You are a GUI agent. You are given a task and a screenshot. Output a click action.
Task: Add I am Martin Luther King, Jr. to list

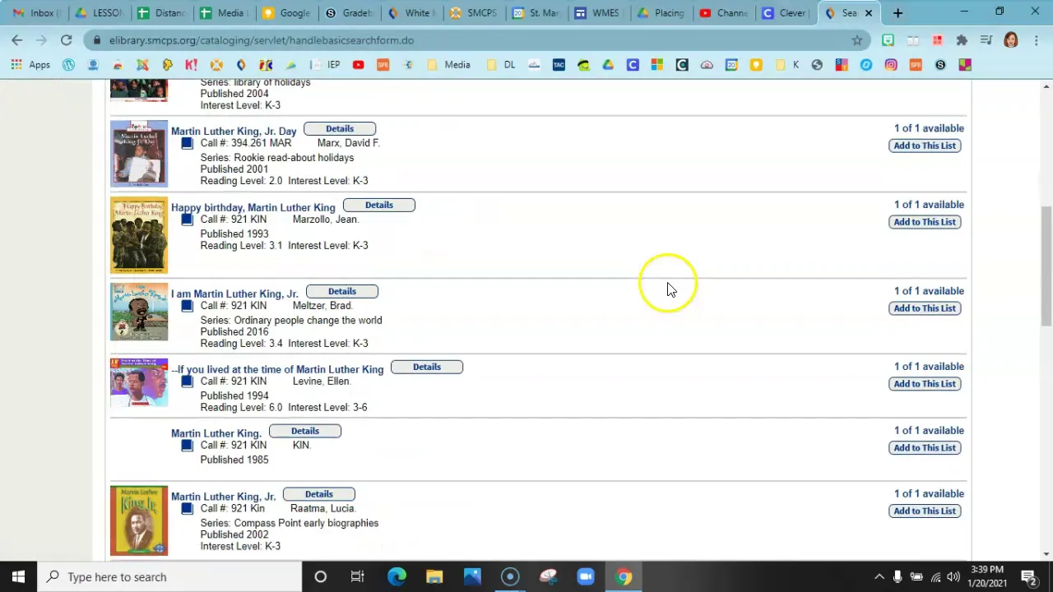click(x=925, y=308)
